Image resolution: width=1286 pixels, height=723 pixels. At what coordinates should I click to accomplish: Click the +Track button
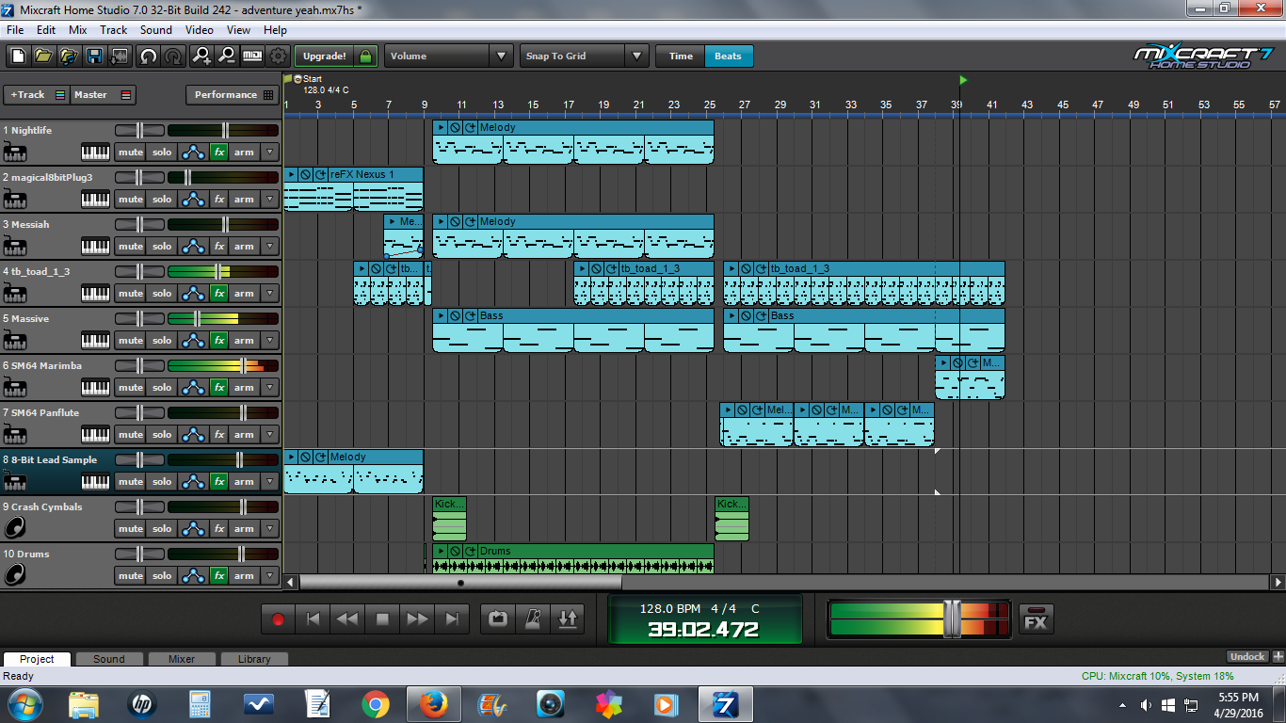coord(37,95)
